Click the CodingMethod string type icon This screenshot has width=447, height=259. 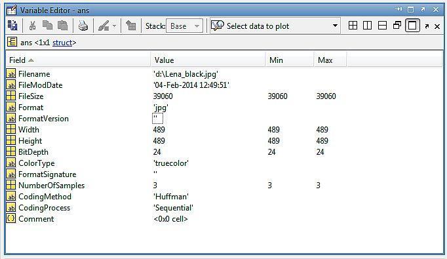coord(11,196)
